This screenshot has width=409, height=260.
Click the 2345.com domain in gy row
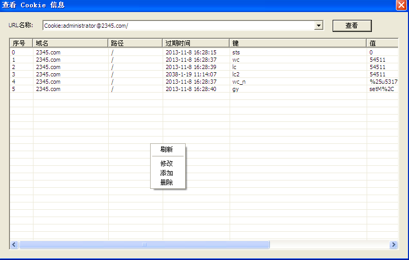(x=48, y=89)
